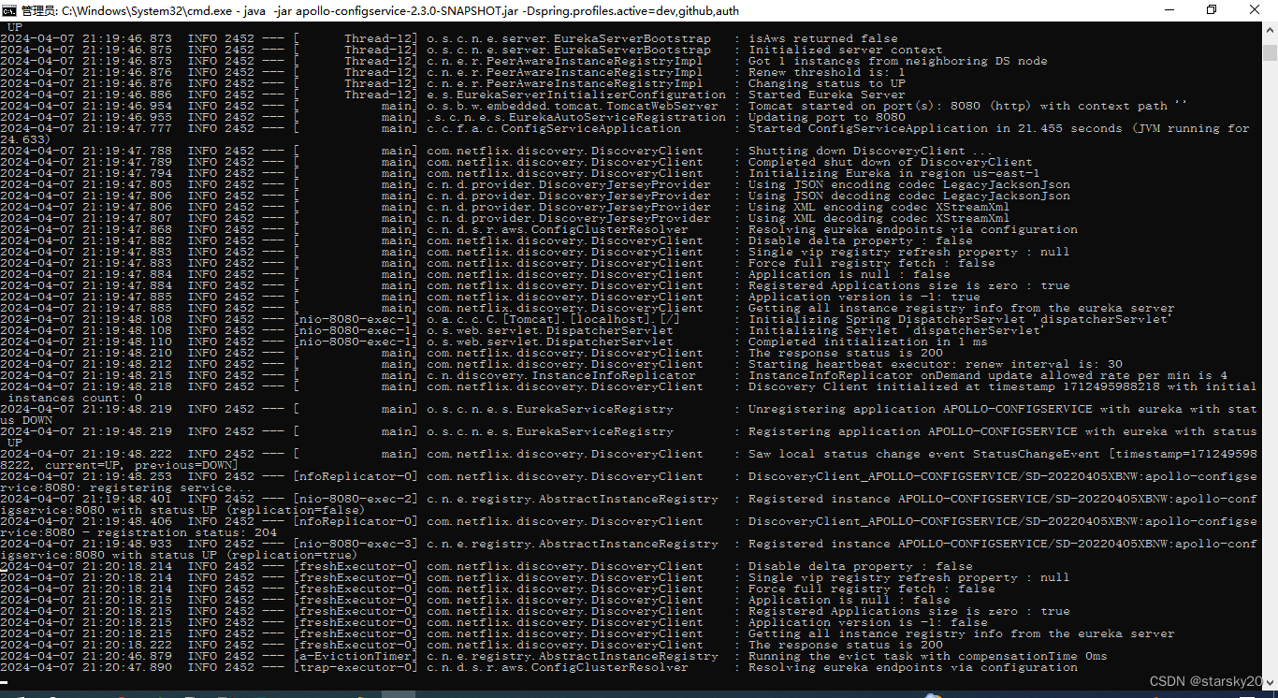Click the 'o.a.c.c.C.[Tomcat].[localhost].[/]' logger name

tap(554, 319)
